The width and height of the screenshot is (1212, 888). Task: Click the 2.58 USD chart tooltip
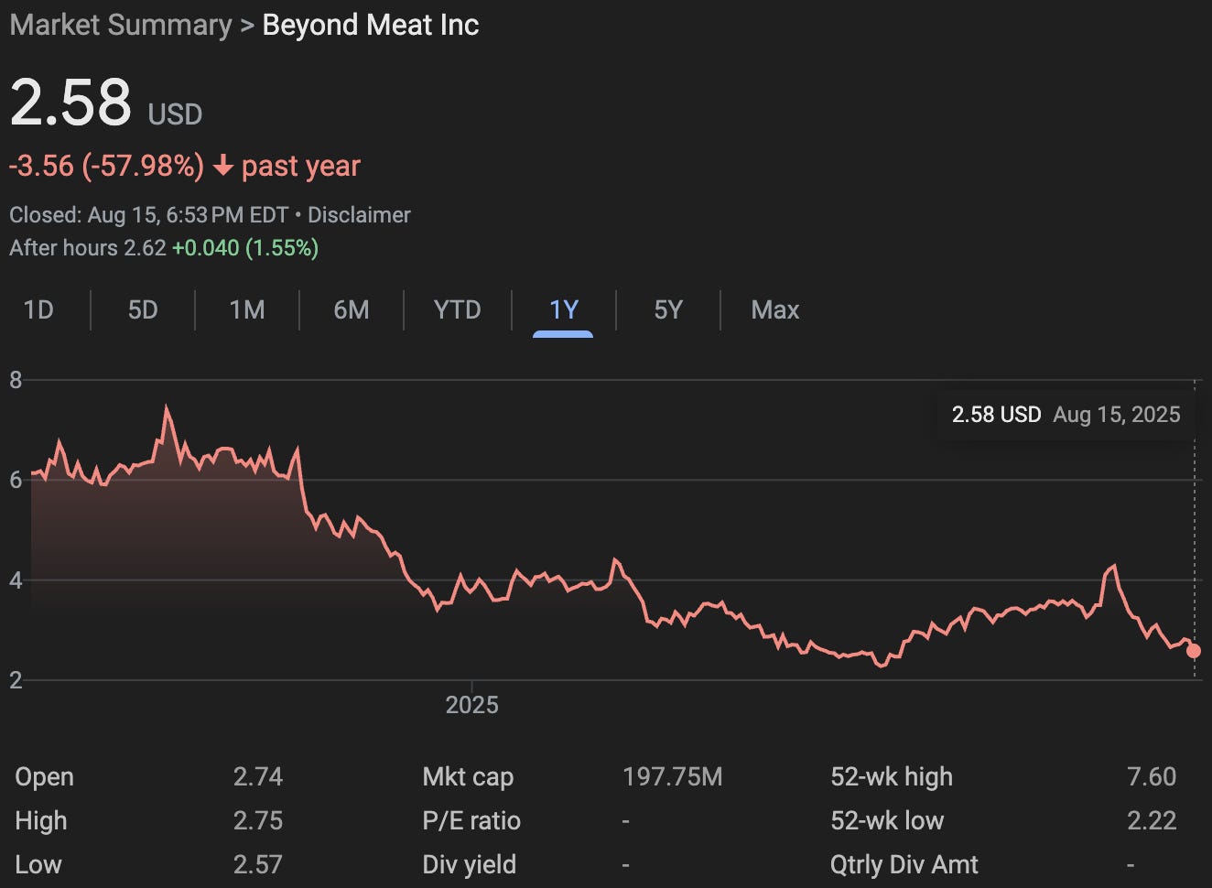(x=1066, y=415)
